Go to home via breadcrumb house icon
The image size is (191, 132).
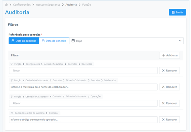pyautogui.click(x=6, y=5)
